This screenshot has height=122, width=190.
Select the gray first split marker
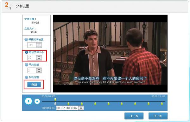pyautogui.click(x=55, y=103)
